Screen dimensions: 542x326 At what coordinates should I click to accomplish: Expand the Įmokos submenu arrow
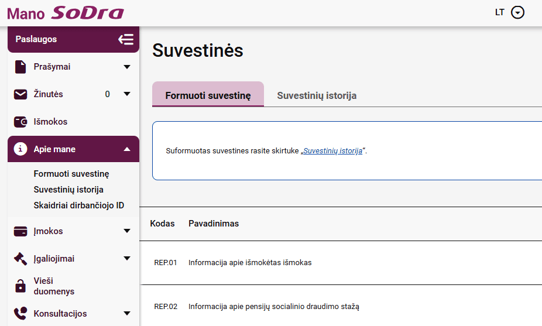click(x=127, y=231)
